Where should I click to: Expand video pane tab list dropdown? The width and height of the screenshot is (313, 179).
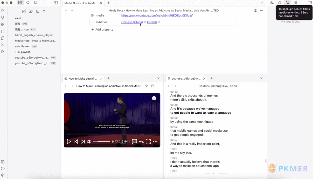coord(158,78)
